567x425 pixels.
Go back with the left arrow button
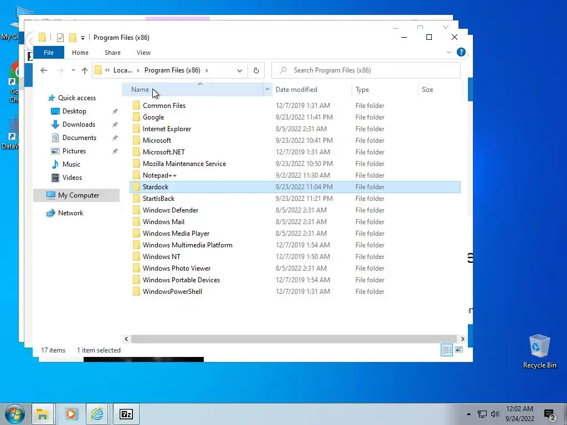(44, 70)
